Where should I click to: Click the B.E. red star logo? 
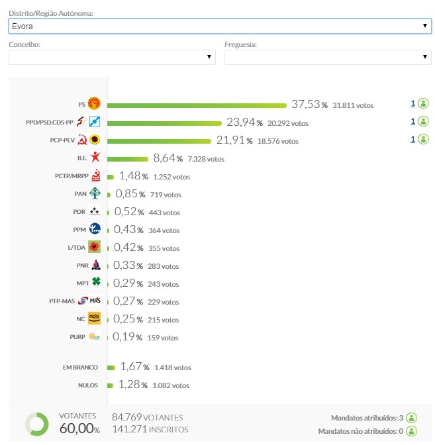tap(95, 157)
